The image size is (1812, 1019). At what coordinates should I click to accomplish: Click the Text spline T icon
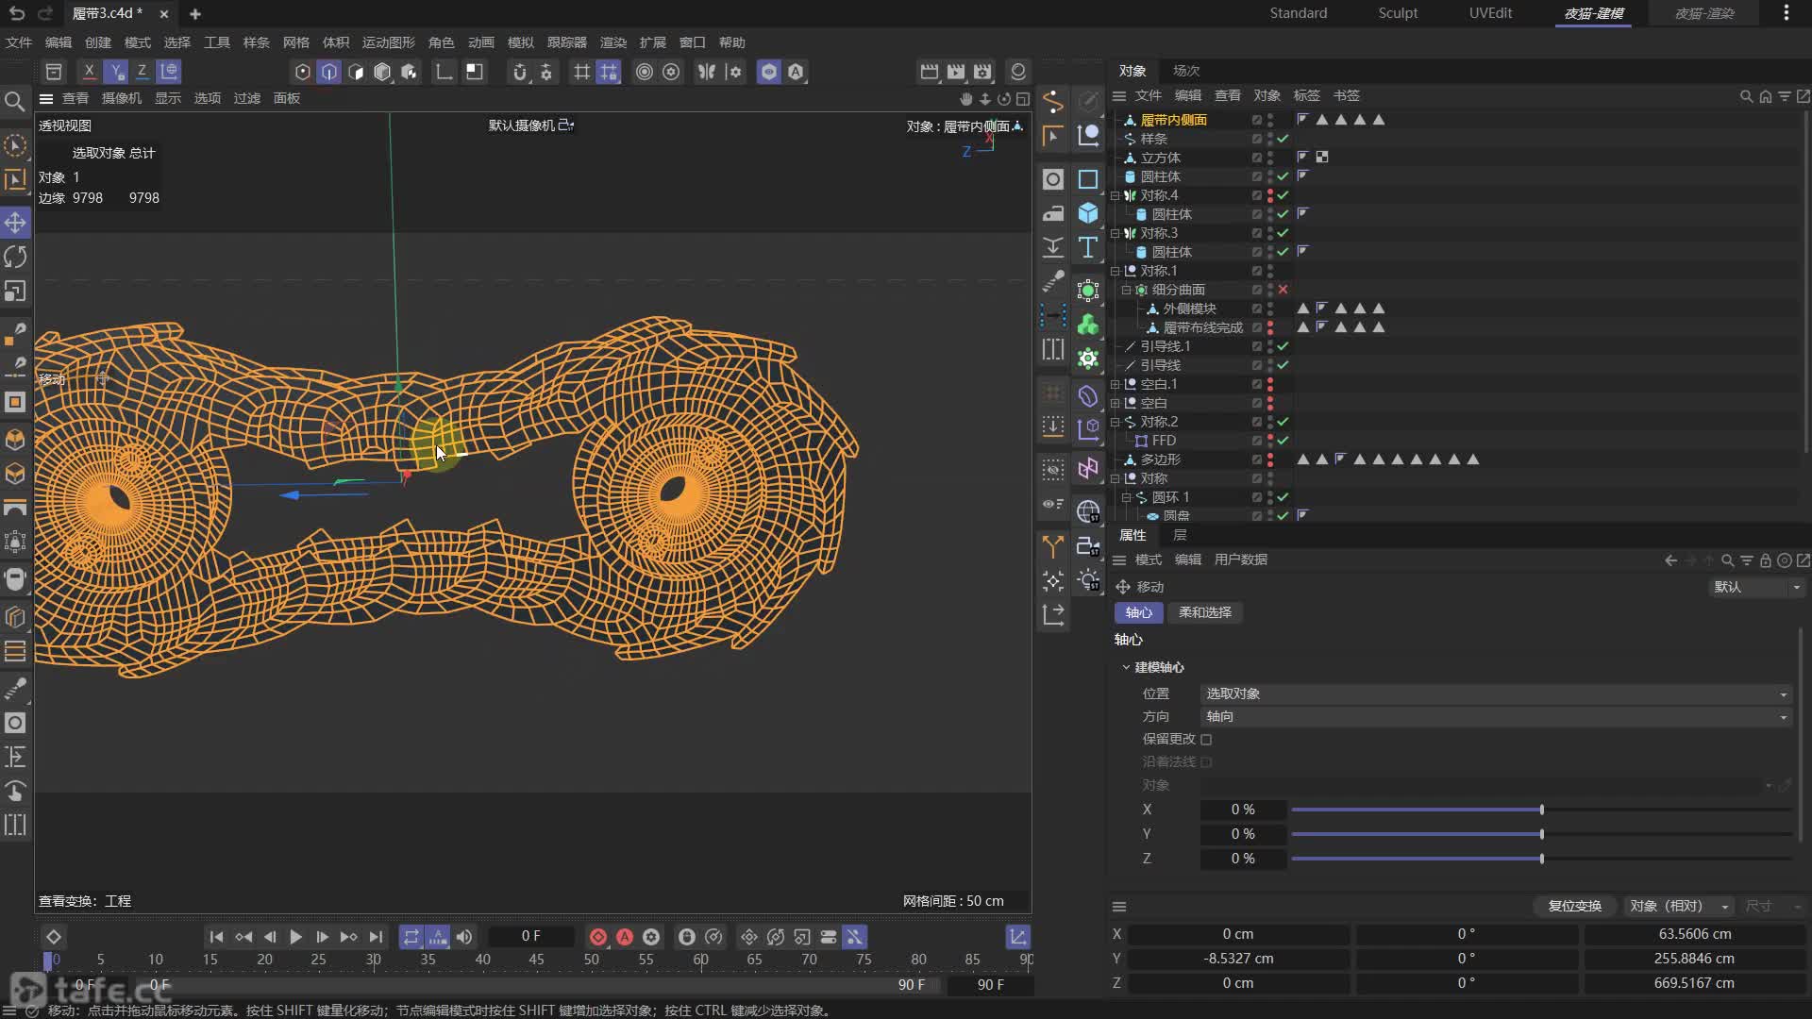point(1088,247)
